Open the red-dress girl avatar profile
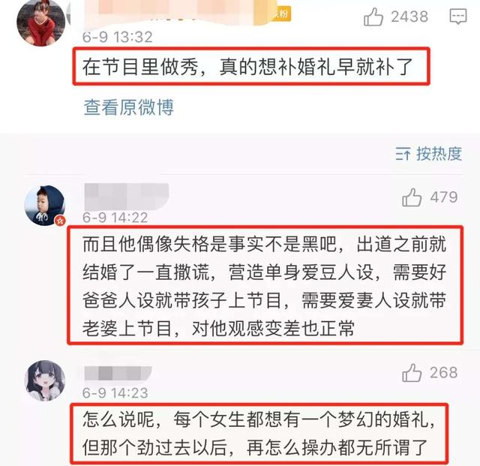This screenshot has height=466, width=480. coord(40,23)
